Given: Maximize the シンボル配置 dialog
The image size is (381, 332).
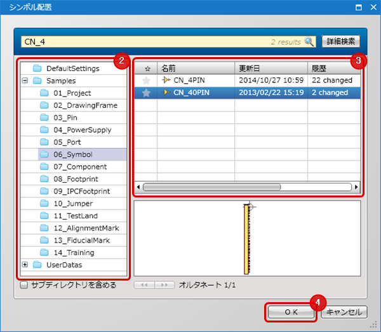Looking at the screenshot, I should tap(359, 7).
